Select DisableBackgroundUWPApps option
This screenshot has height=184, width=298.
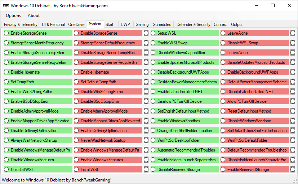(x=185, y=72)
